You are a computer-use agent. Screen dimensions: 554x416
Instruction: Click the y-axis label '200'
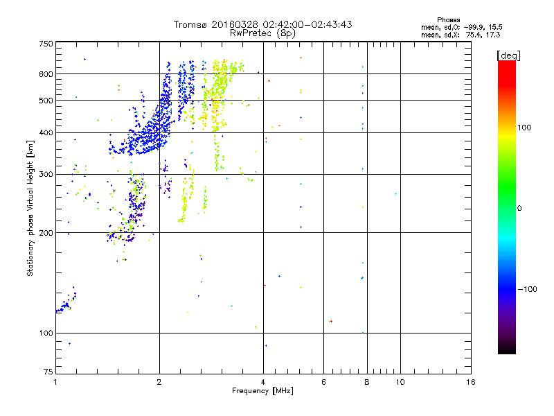click(x=46, y=233)
